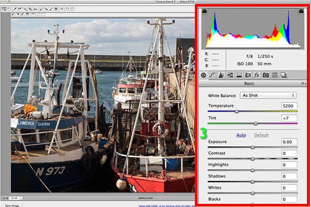Select the Hand tool
Viewport: 311px width, 207px height.
tap(10, 9)
